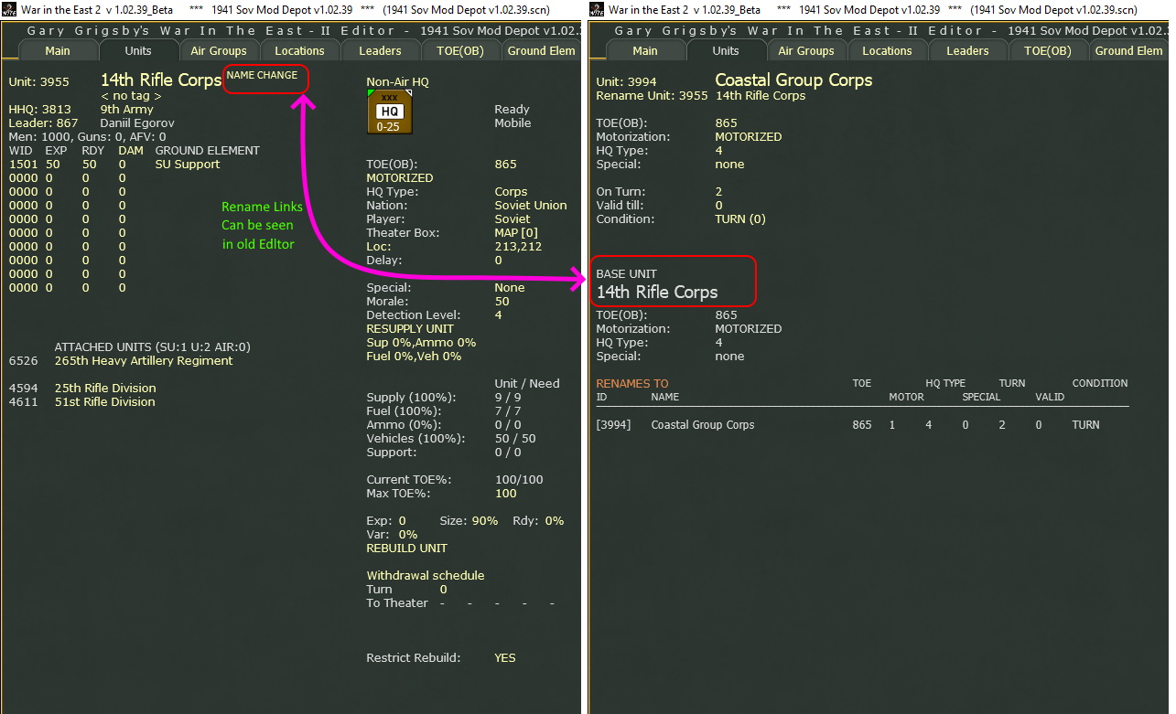Open Locations tab in the left window
Viewport: 1176px width, 714px height.
coord(299,51)
